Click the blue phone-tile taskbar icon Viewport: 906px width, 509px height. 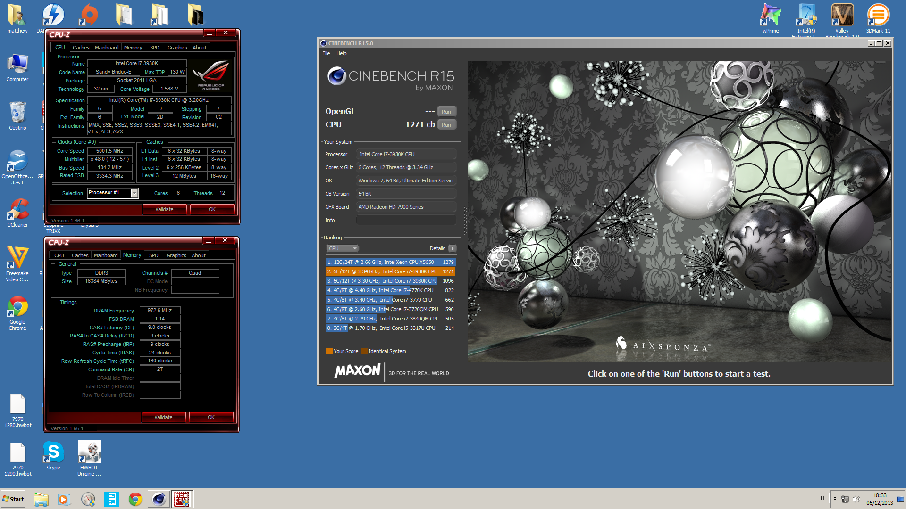112,499
